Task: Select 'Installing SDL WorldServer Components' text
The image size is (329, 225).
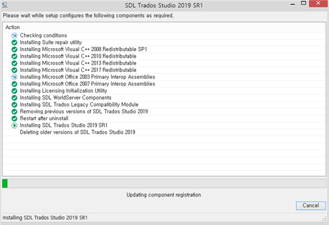Action: (x=66, y=98)
